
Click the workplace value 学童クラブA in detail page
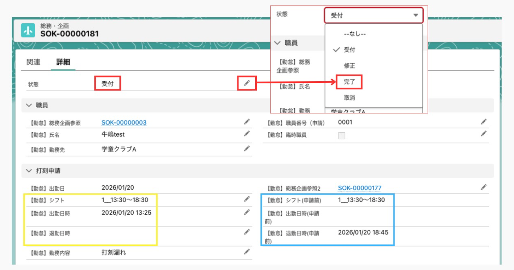pos(119,149)
